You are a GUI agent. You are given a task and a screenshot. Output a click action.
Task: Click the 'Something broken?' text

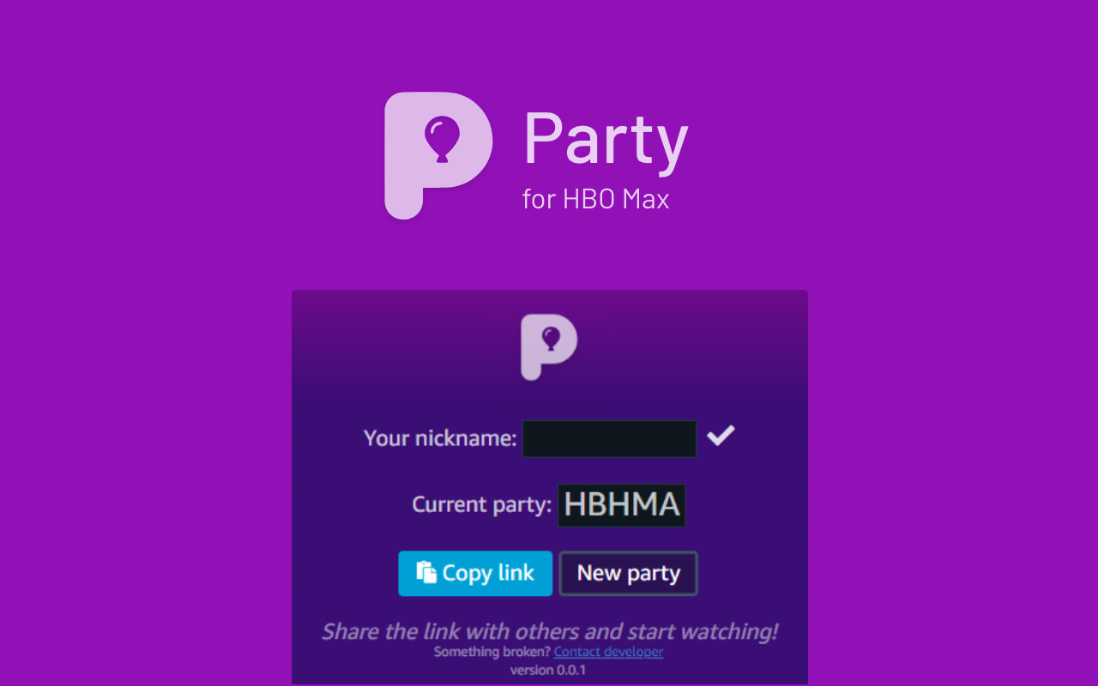pos(491,652)
